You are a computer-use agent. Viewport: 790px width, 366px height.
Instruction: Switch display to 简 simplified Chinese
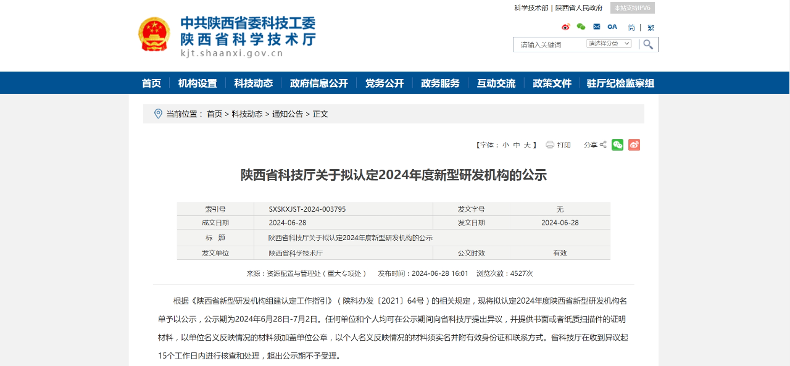tap(632, 27)
